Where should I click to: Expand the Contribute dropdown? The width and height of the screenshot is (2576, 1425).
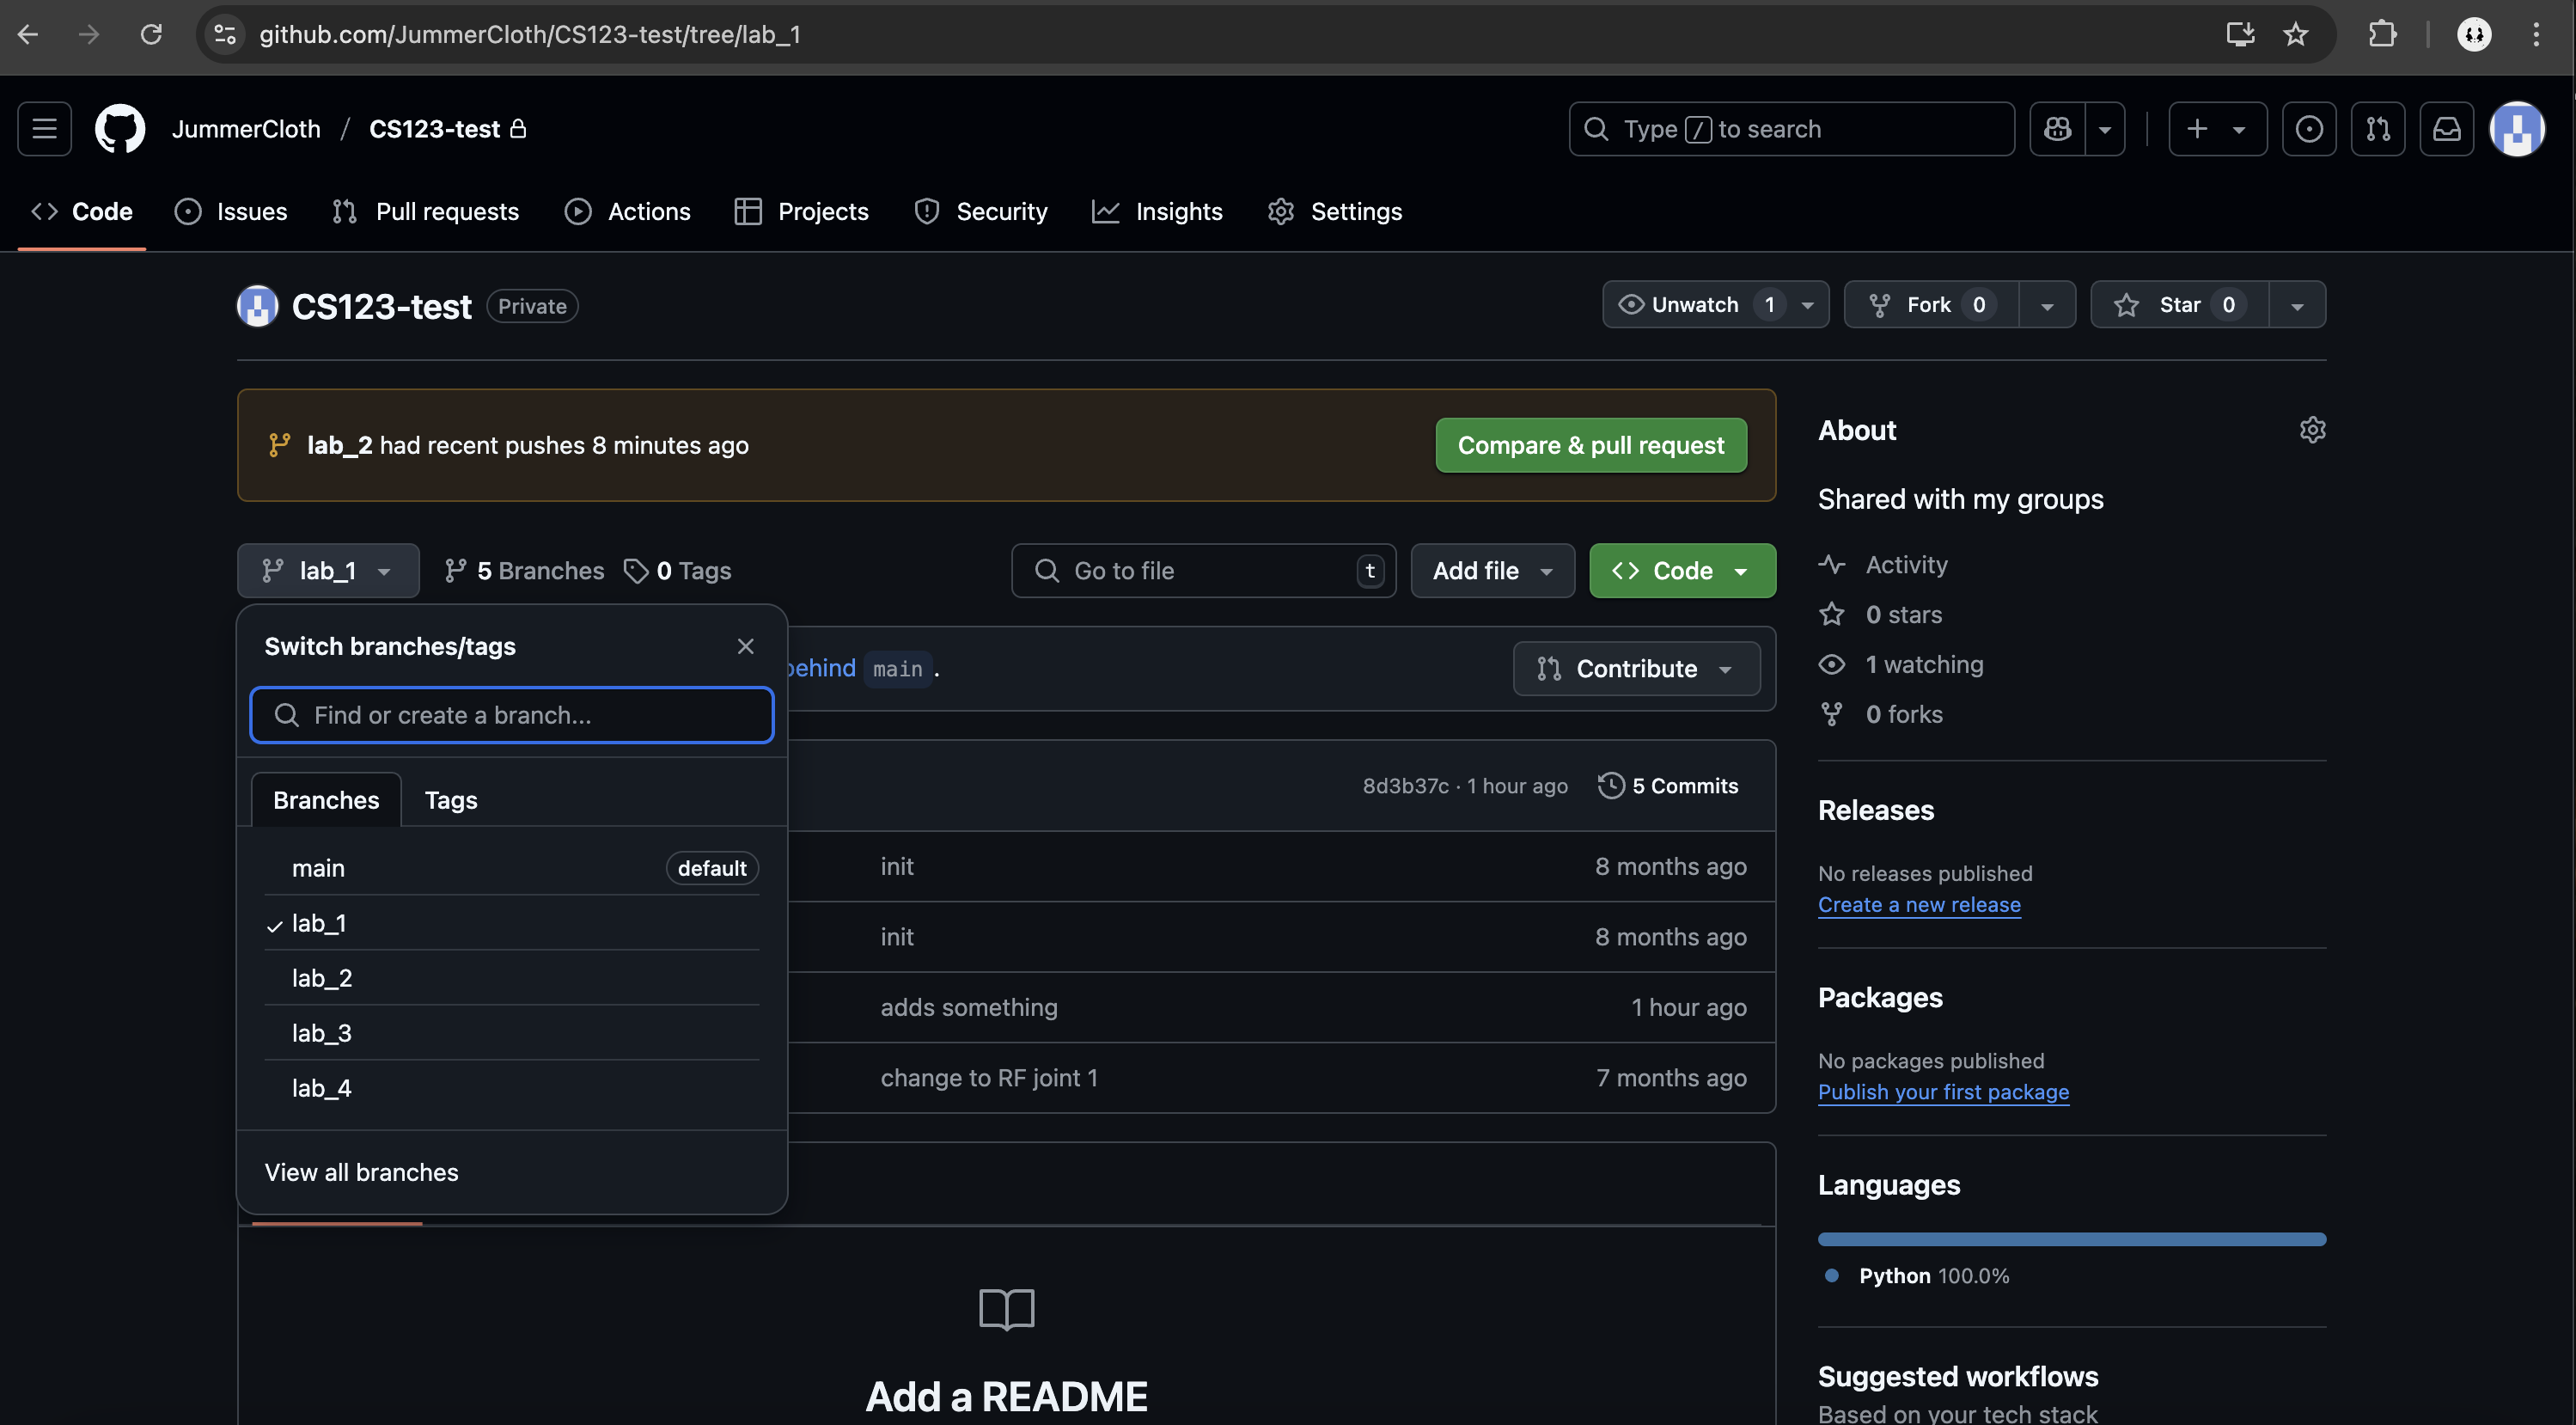1636,668
